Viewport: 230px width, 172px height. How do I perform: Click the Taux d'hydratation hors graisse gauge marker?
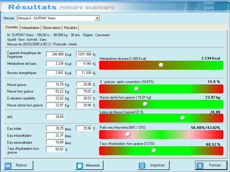pyautogui.click(x=154, y=150)
